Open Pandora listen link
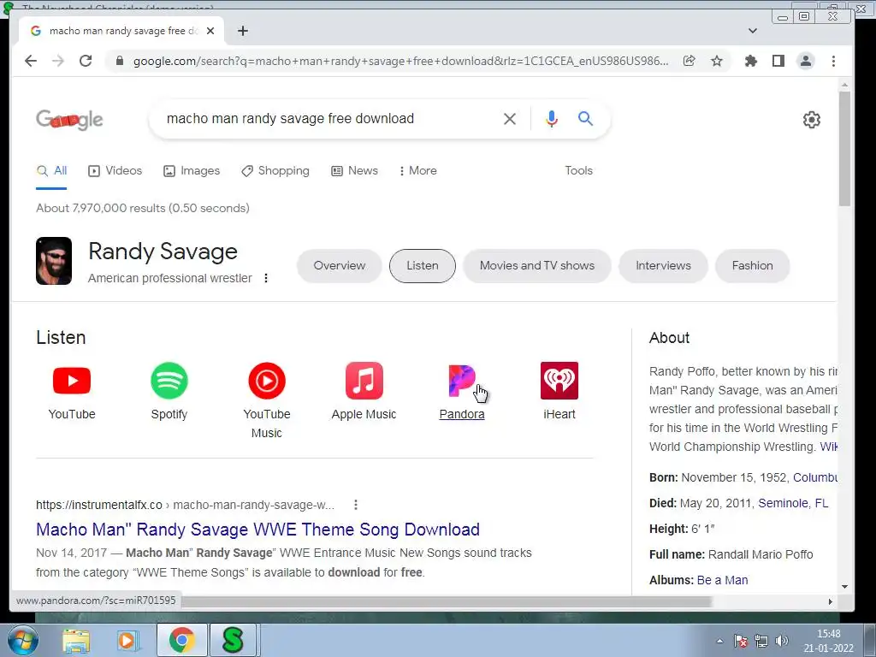The width and height of the screenshot is (876, 657). point(461,391)
